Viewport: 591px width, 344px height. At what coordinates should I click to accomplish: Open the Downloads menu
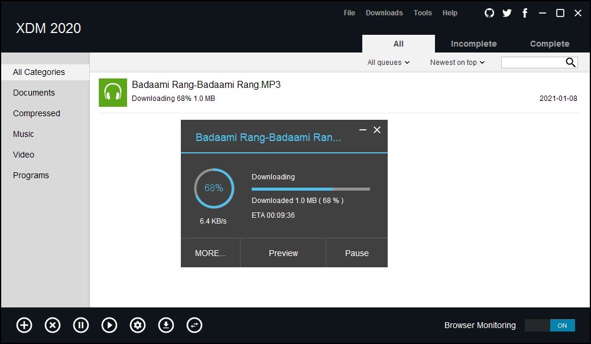tap(384, 13)
